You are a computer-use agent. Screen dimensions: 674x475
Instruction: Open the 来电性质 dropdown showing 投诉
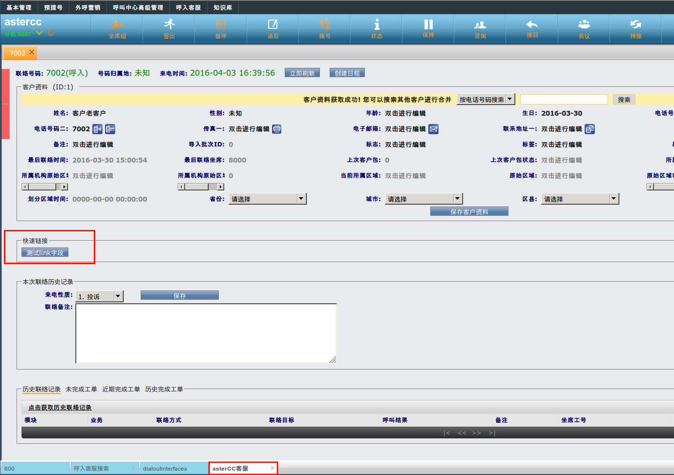pyautogui.click(x=118, y=296)
